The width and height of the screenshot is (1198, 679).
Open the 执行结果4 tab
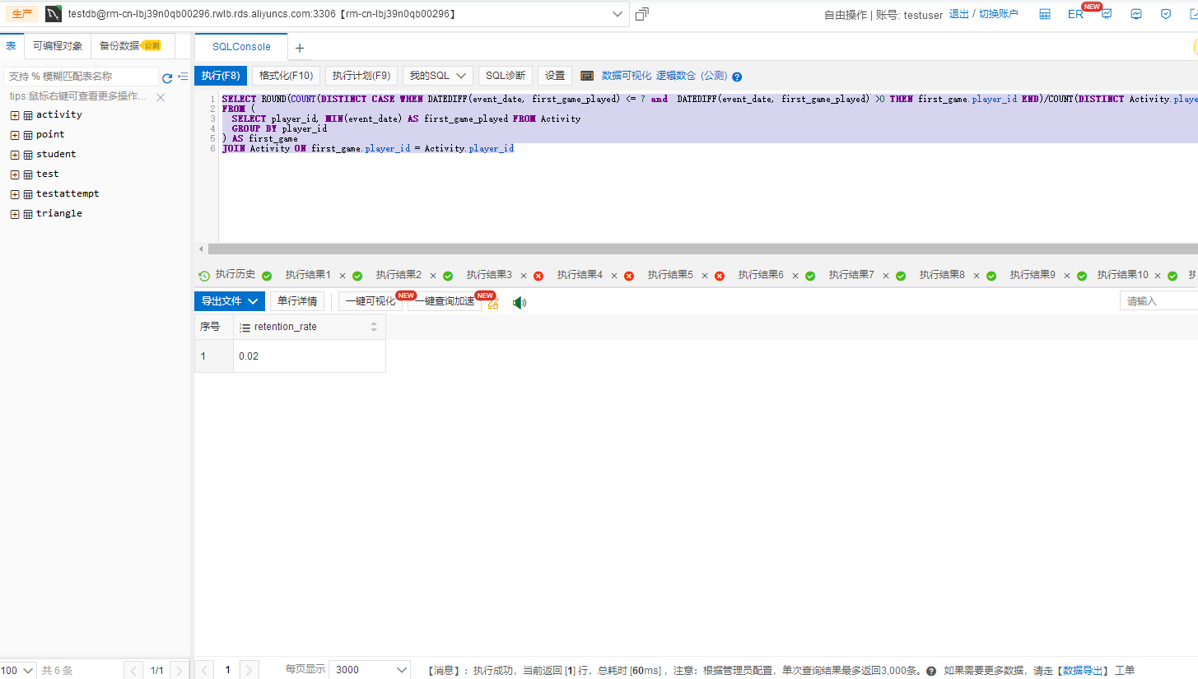pyautogui.click(x=580, y=275)
